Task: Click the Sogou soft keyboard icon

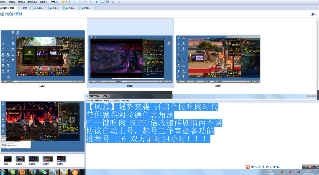Action: (267, 167)
